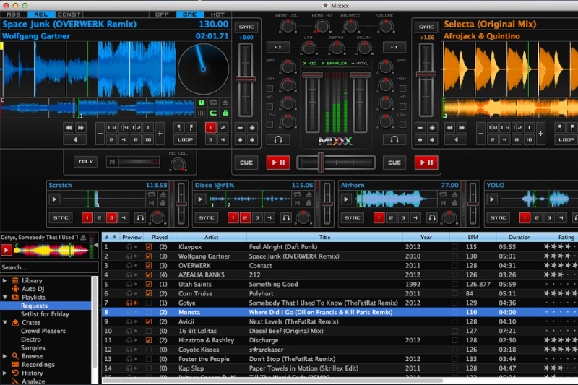Image resolution: width=578 pixels, height=385 pixels.
Task: Select the REL vinyl mode tab
Action: [41, 14]
